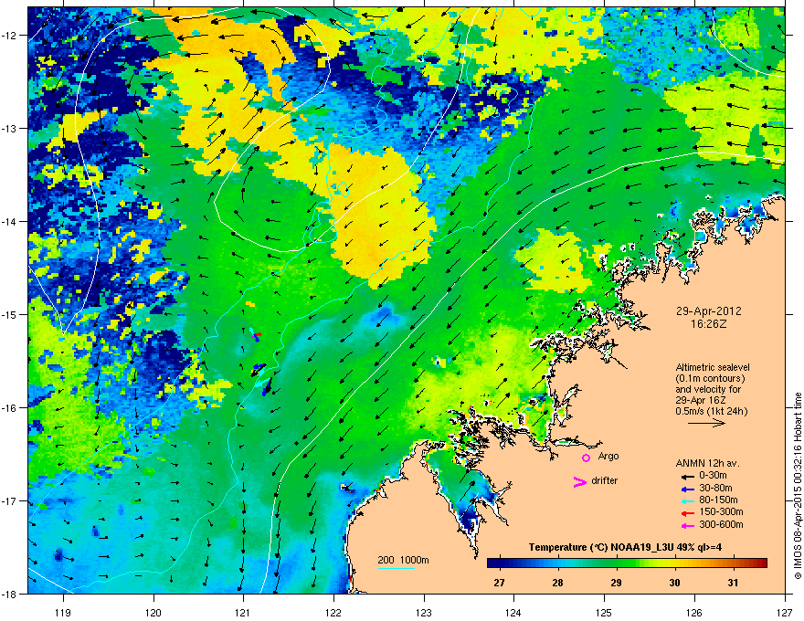The image size is (804, 621).
Task: Click the IMOS copyright timestamp on right edge
Action: click(798, 486)
